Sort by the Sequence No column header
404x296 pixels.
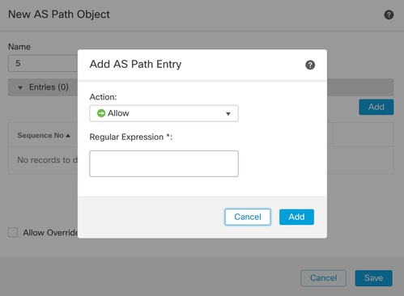[40, 135]
